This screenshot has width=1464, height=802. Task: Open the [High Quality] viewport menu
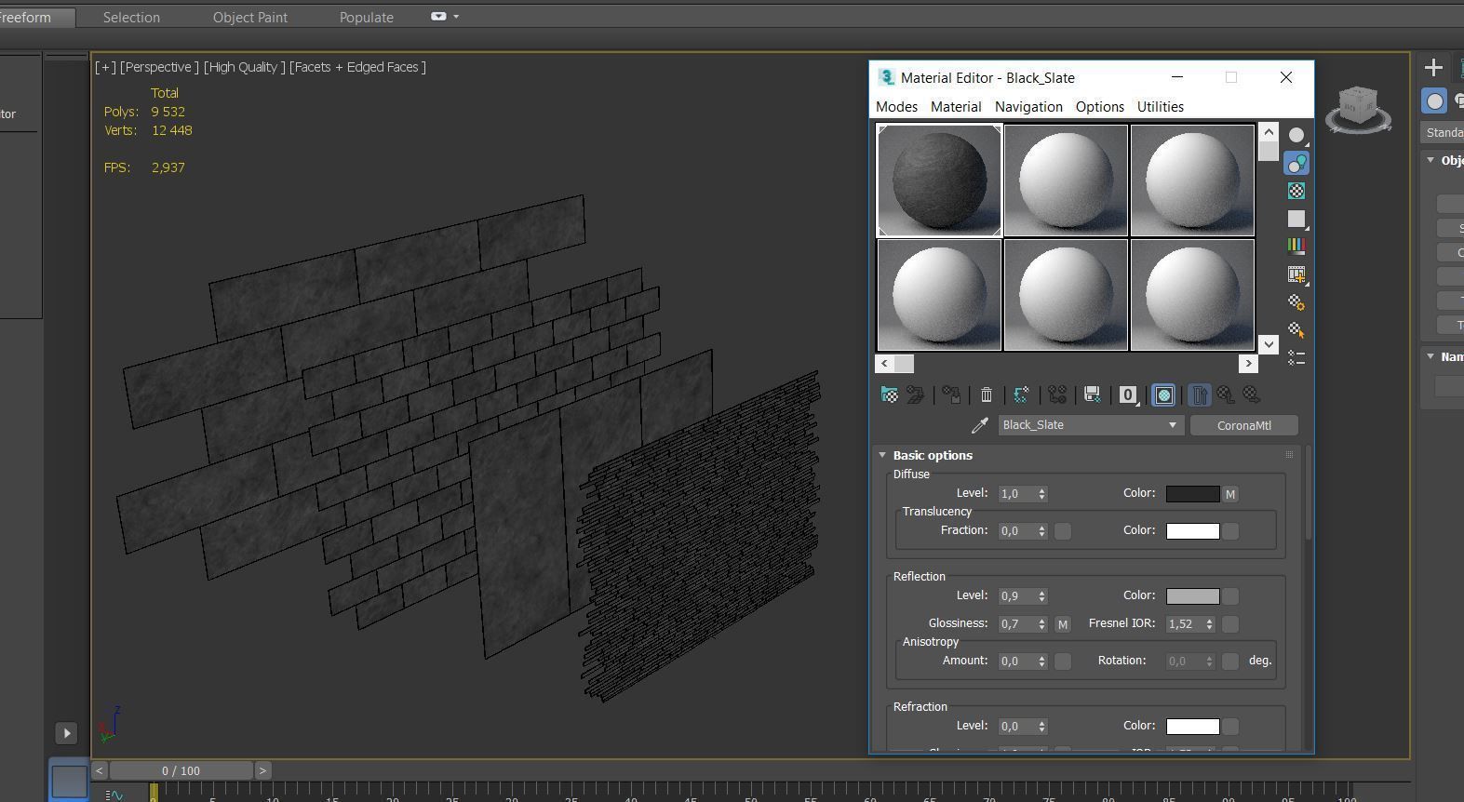[244, 67]
